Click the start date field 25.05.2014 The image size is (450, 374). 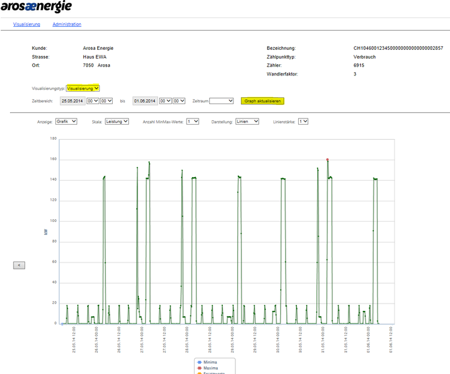click(x=72, y=100)
